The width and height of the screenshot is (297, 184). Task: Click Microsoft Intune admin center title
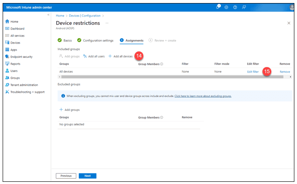pyautogui.click(x=29, y=7)
